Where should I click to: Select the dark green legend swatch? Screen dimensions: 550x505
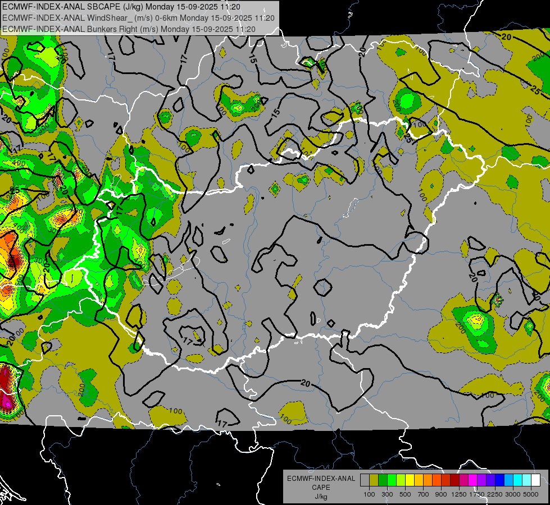click(x=383, y=480)
